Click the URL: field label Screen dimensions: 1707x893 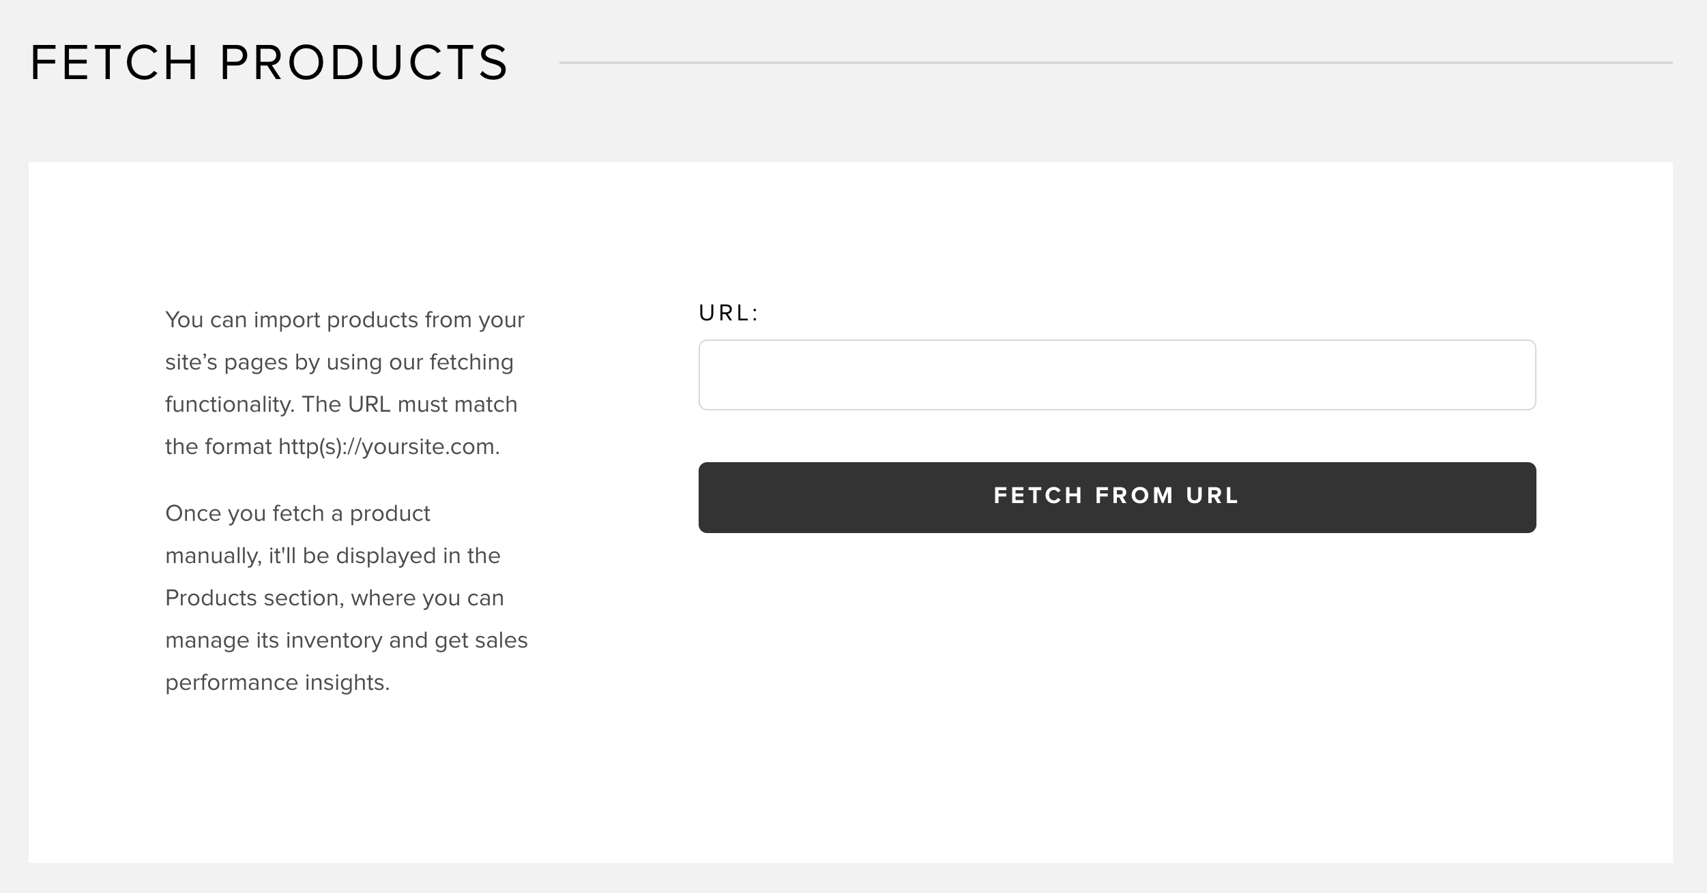(729, 313)
